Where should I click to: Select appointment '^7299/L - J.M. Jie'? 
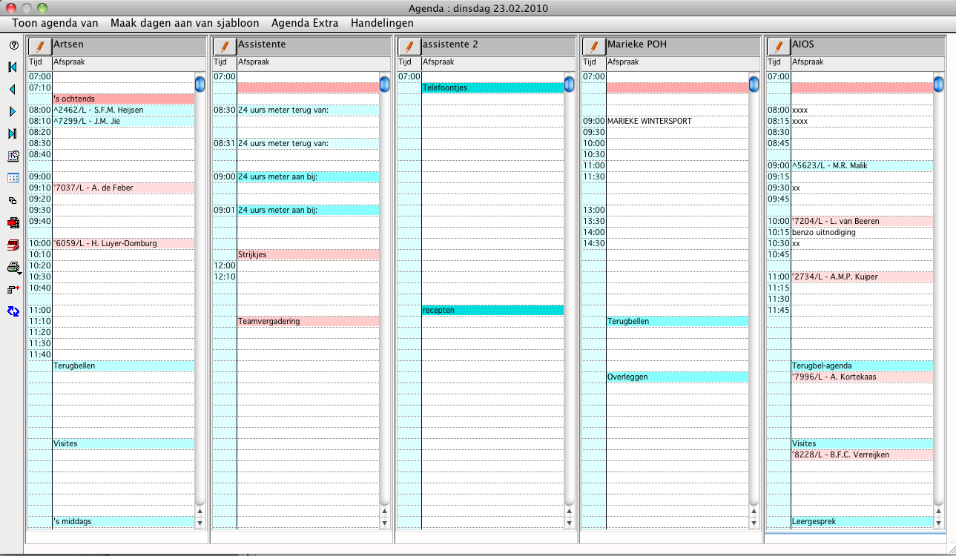pos(123,121)
